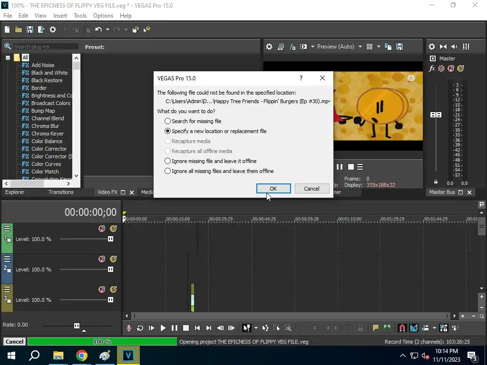This screenshot has width=487, height=365.
Task: Open Split Screen View dropdown arrow
Action: tap(312, 47)
